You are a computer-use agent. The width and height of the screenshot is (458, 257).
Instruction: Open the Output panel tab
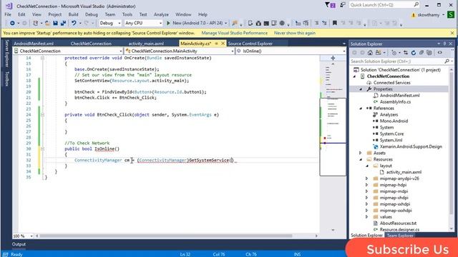pos(19,244)
